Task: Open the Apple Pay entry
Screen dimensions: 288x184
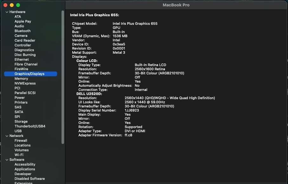Action: click(x=23, y=21)
